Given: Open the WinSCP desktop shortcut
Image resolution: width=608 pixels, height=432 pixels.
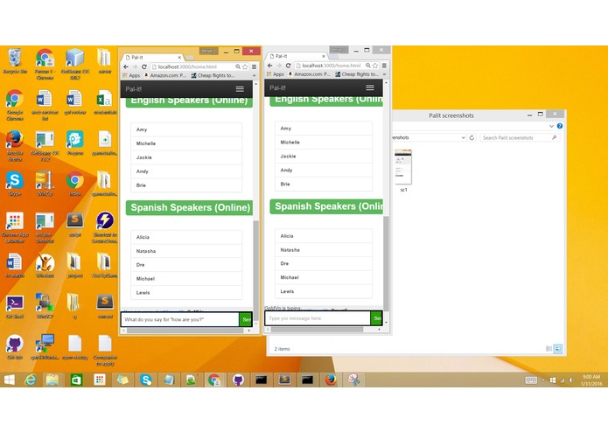Looking at the screenshot, I should (45, 306).
